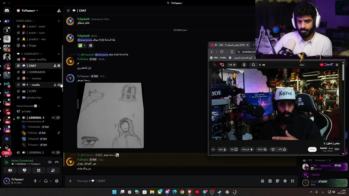
Task: Share your screen in voice panel
Action: [x=25, y=170]
